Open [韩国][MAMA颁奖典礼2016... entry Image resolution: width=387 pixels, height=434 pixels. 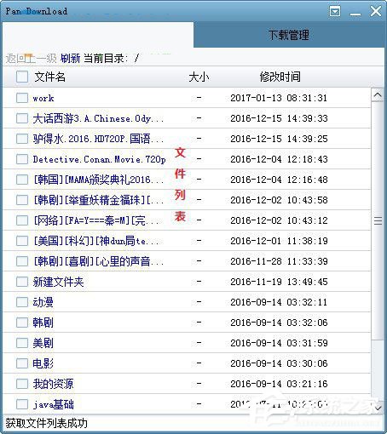point(98,180)
